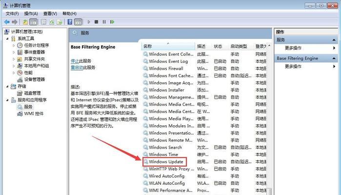Click the gear icon of Windows Event Log

pyautogui.click(x=145, y=61)
